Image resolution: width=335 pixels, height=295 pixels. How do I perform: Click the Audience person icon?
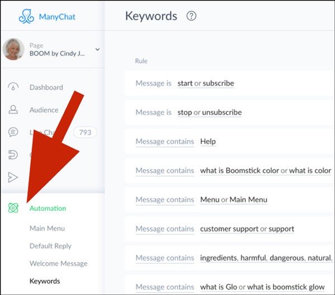[x=13, y=109]
